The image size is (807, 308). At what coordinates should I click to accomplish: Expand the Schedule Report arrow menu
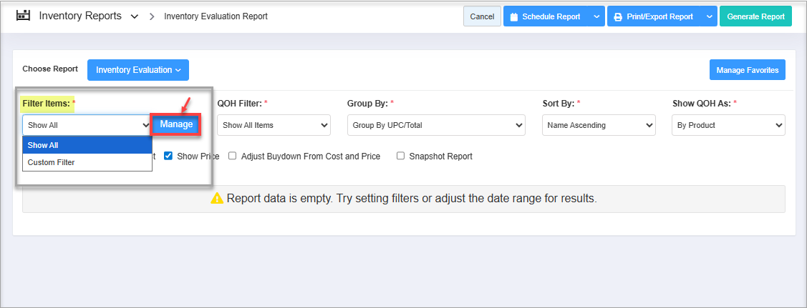pyautogui.click(x=597, y=16)
